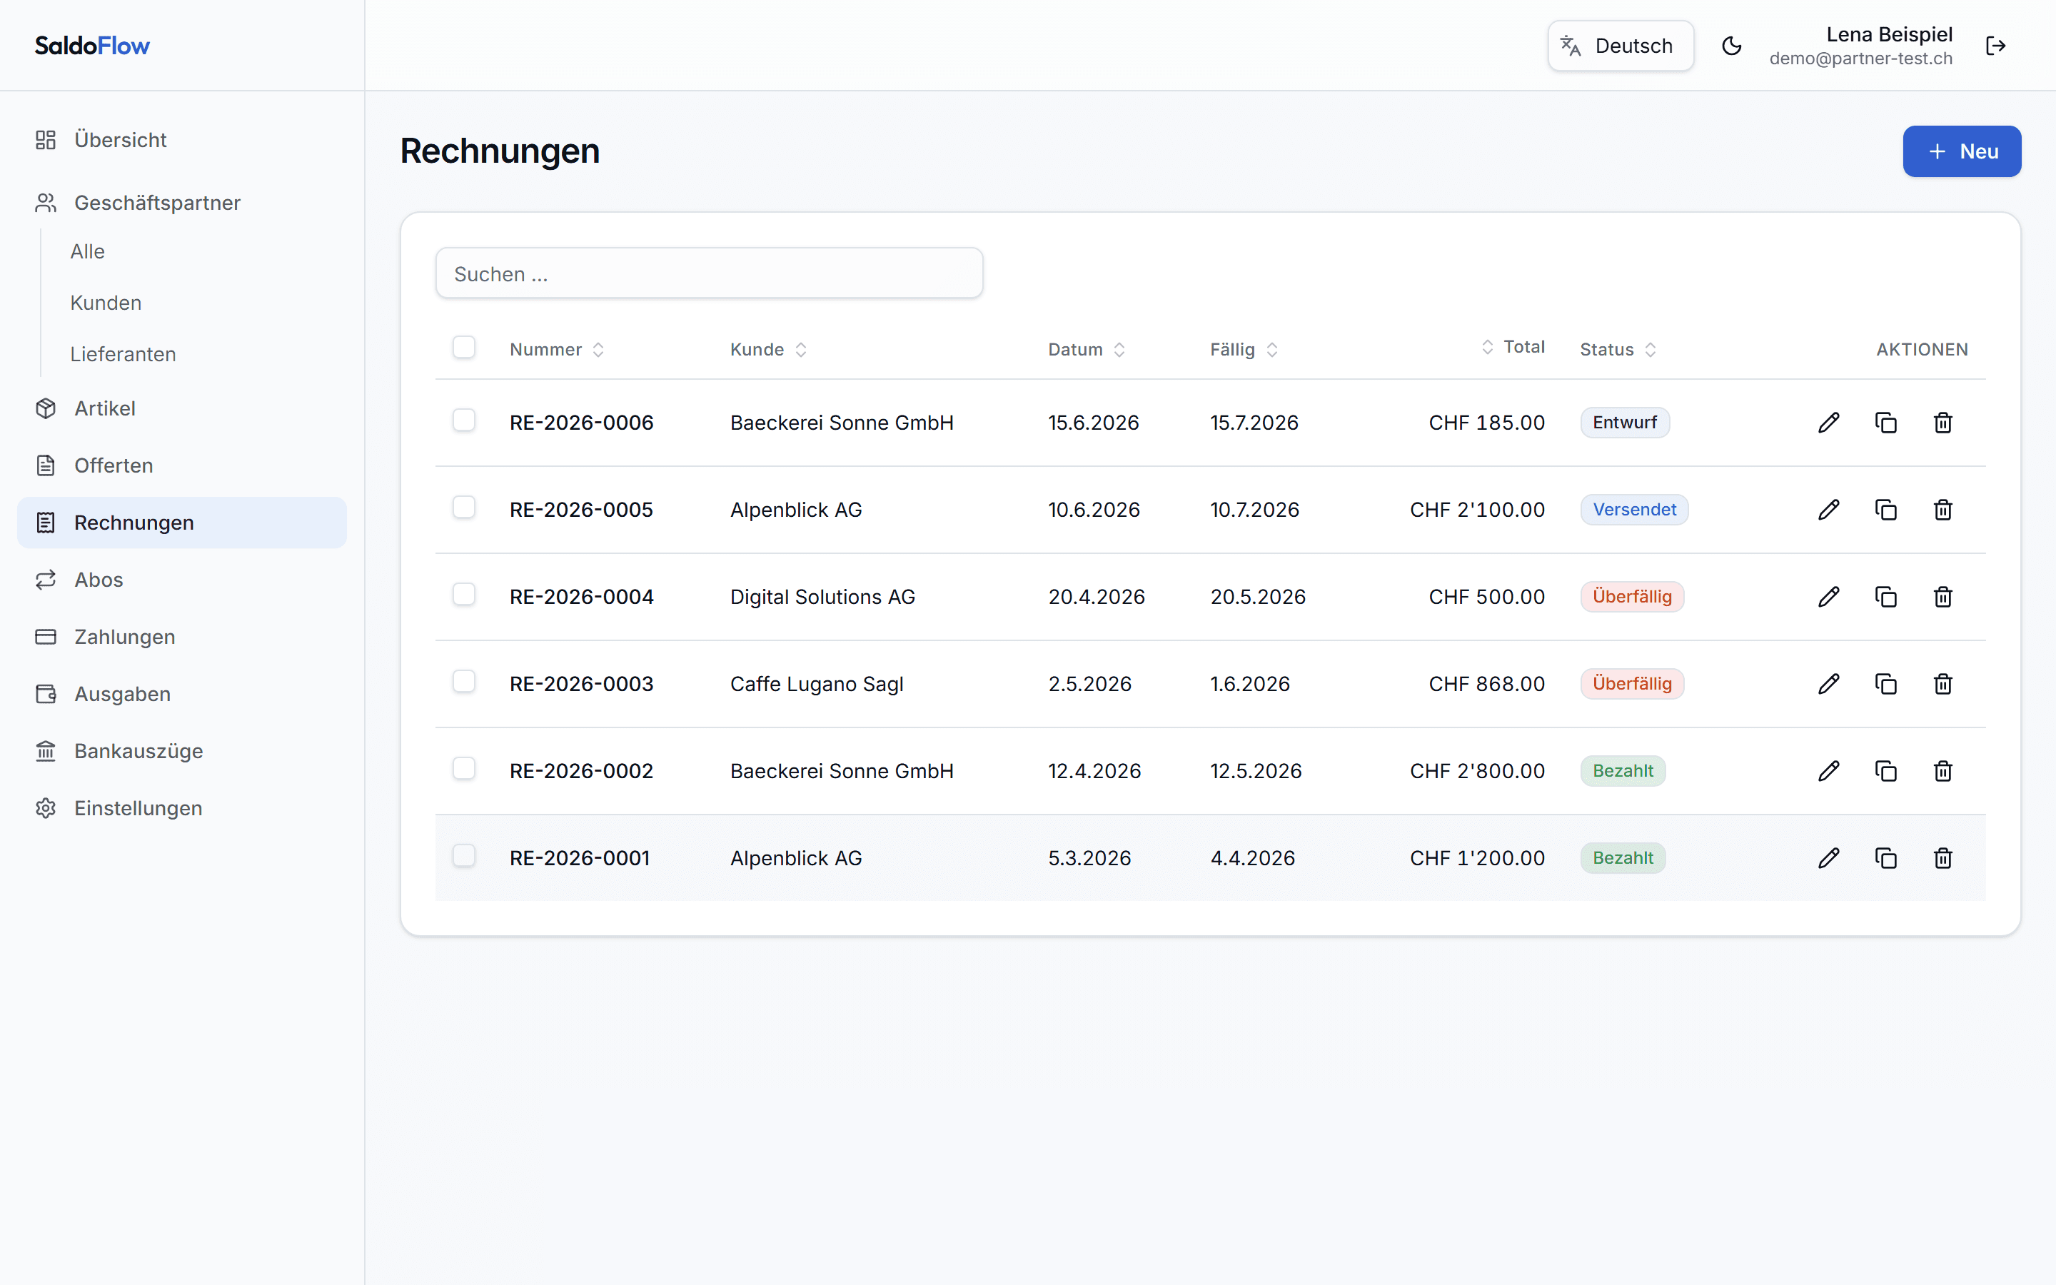
Task: Log out using the exit icon
Action: [x=1996, y=46]
